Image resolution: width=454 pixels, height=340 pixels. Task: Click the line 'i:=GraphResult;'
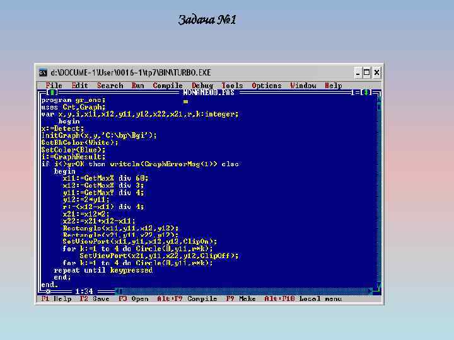coord(73,157)
